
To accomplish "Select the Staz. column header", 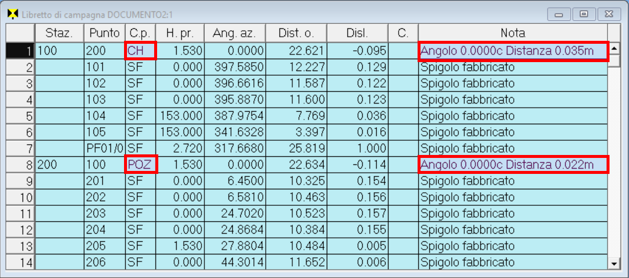I will pyautogui.click(x=59, y=33).
